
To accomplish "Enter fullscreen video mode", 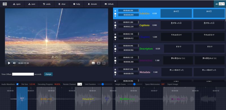I will click(x=104, y=63).
